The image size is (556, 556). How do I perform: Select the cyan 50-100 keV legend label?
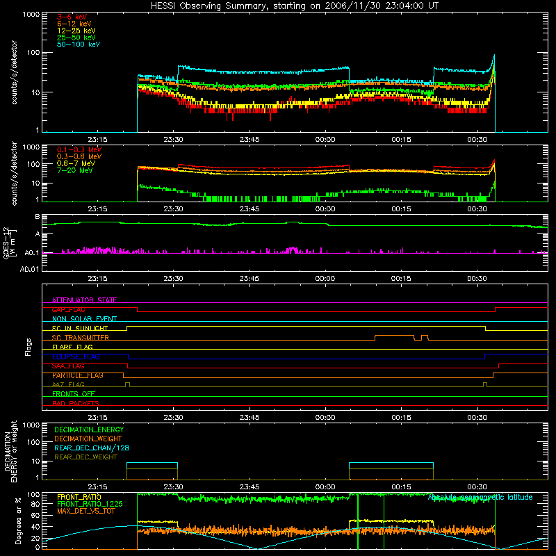click(79, 44)
